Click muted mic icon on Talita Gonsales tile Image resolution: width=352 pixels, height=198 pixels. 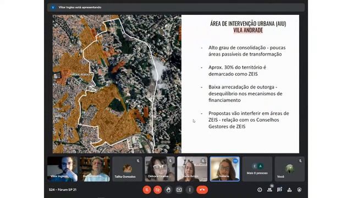tap(138, 161)
